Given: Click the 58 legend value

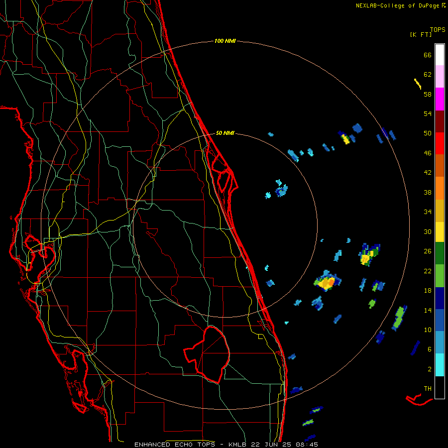Looking at the screenshot, I should pyautogui.click(x=428, y=94).
